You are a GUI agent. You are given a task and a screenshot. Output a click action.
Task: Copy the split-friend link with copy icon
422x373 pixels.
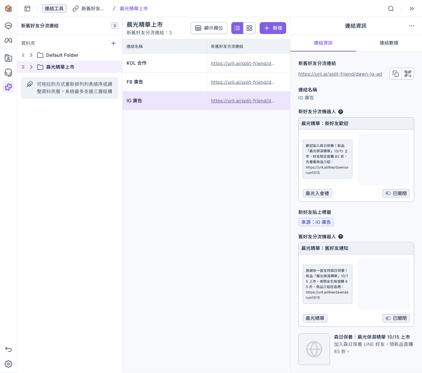(x=396, y=74)
